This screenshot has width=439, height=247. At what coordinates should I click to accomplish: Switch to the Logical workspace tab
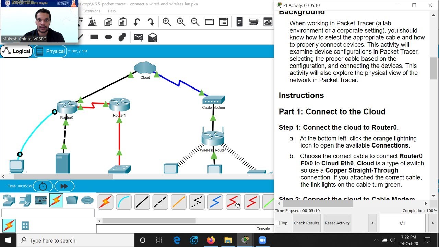16,51
